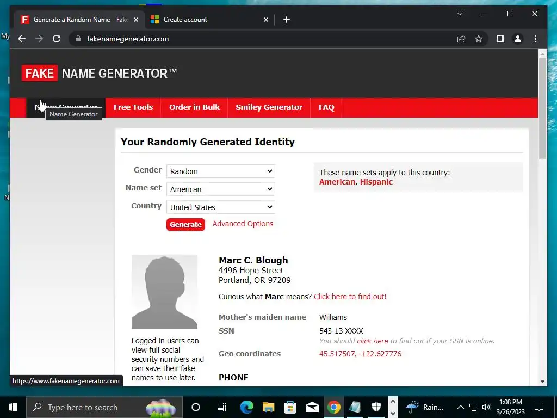Click the taskbar app next to Chrome icon
The image size is (557, 418).
coord(355,407)
